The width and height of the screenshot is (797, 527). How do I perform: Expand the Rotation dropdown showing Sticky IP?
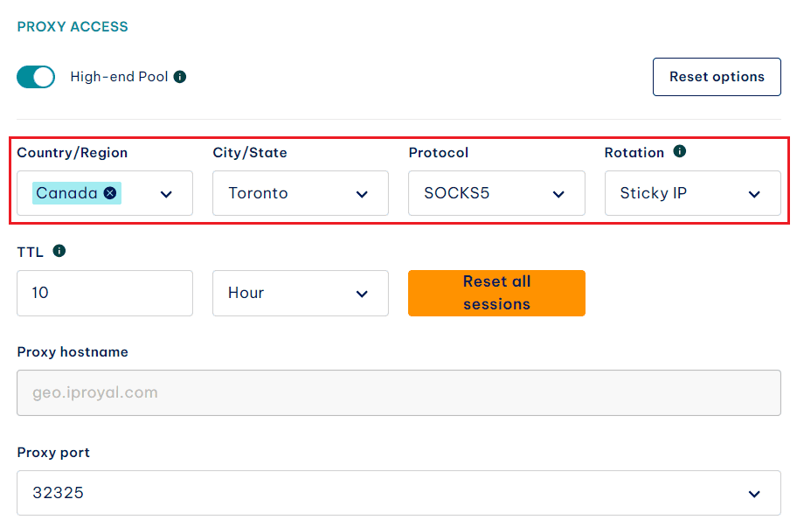pyautogui.click(x=692, y=193)
